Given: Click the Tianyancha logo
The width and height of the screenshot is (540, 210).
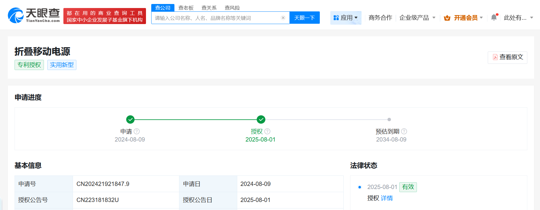Looking at the screenshot, I should click(34, 15).
